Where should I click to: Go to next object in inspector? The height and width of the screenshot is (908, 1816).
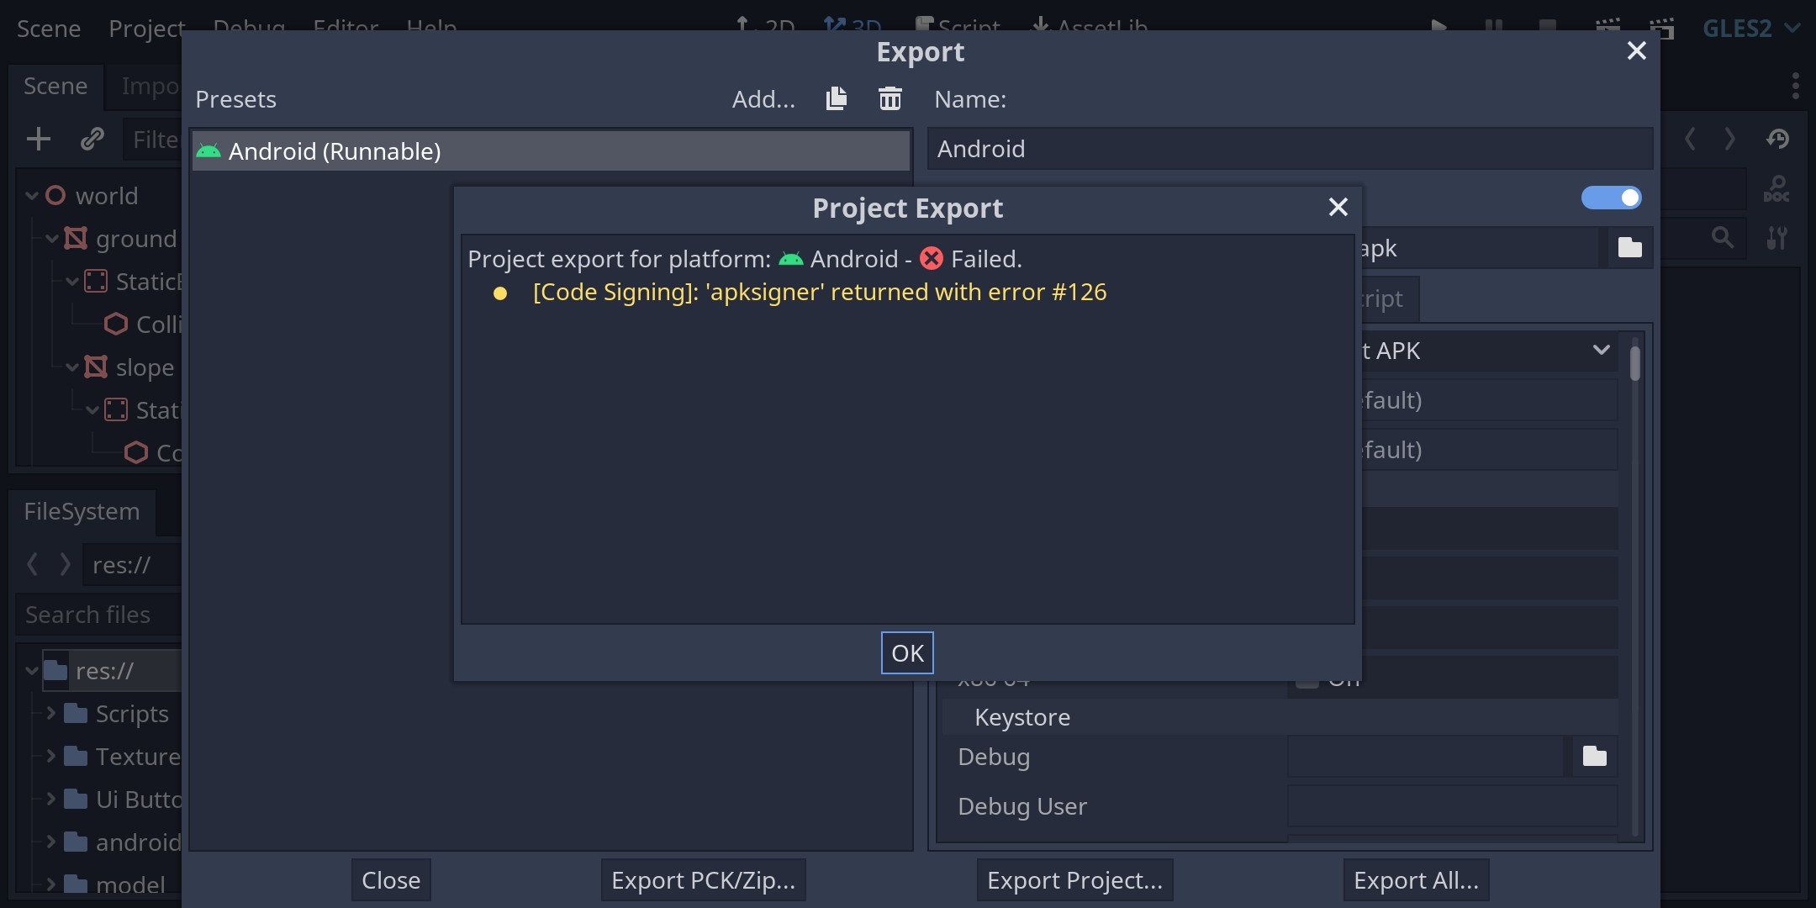tap(1729, 139)
